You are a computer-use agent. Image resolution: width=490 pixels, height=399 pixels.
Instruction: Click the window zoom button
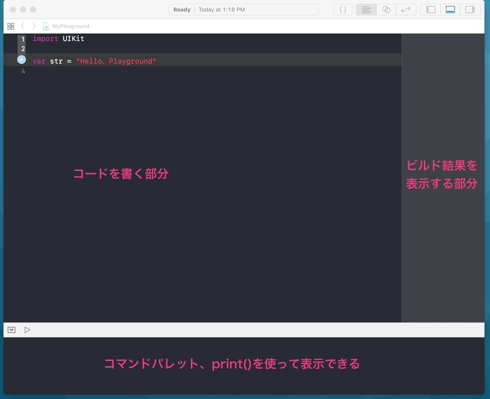(33, 10)
